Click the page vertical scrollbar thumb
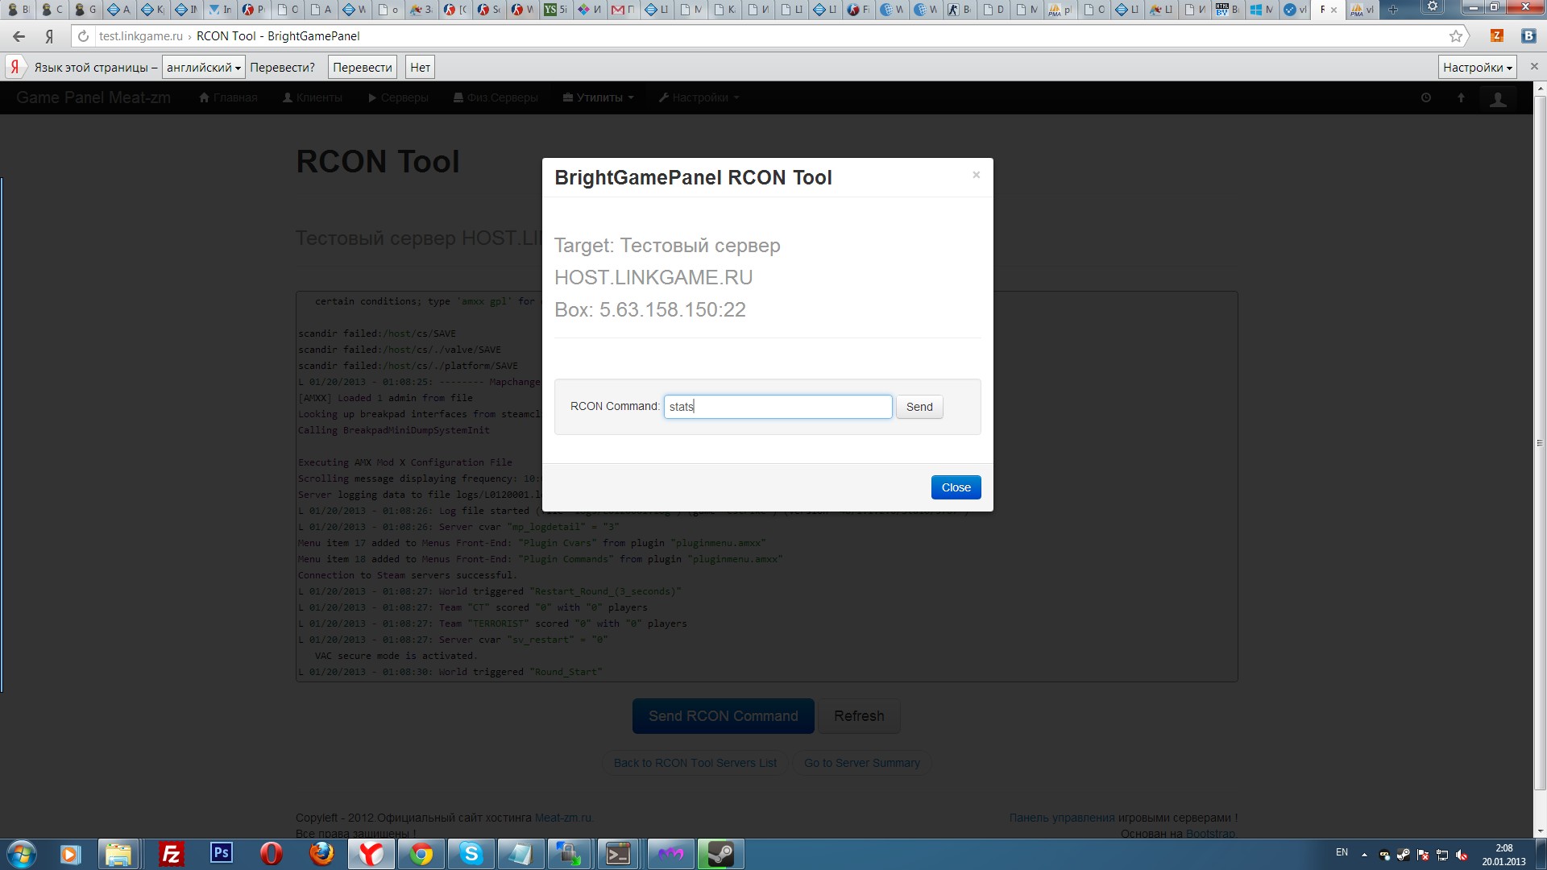Screen dimensions: 1547x870 coord(1540,443)
